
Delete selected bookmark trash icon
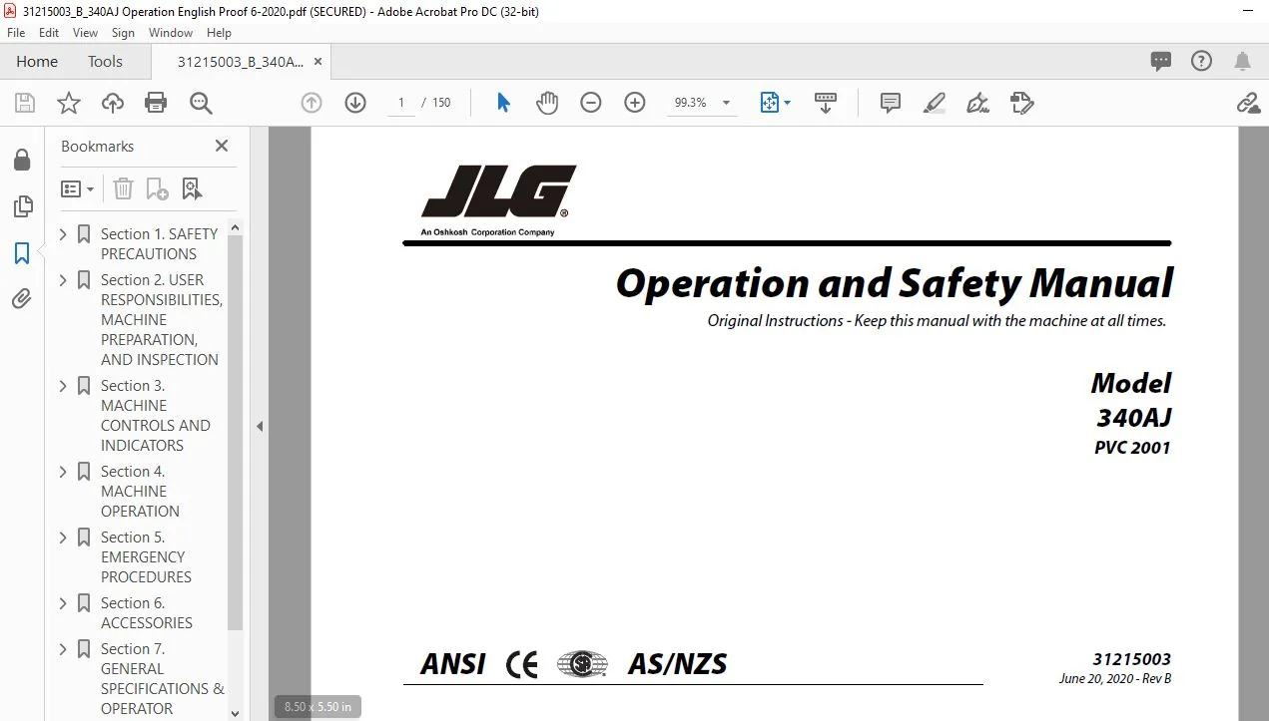[123, 188]
